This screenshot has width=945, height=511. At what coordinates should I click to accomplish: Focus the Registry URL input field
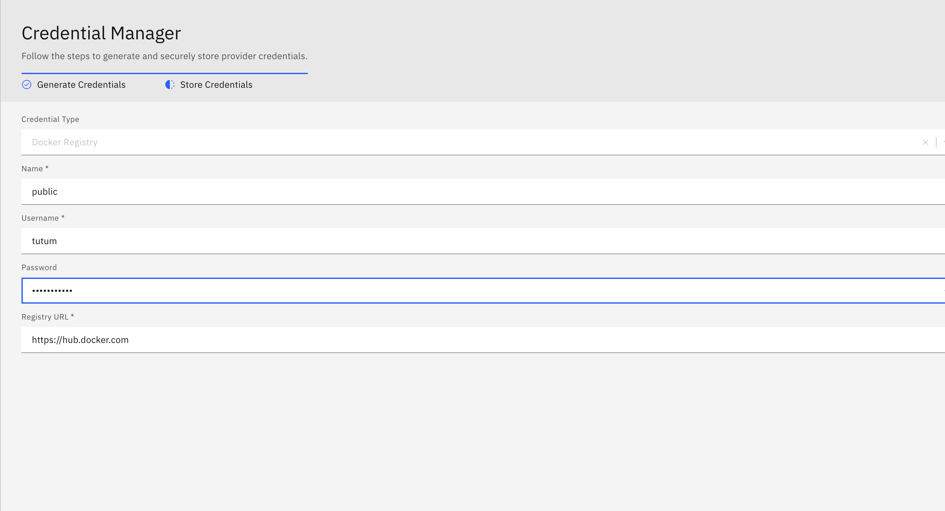pyautogui.click(x=440, y=340)
